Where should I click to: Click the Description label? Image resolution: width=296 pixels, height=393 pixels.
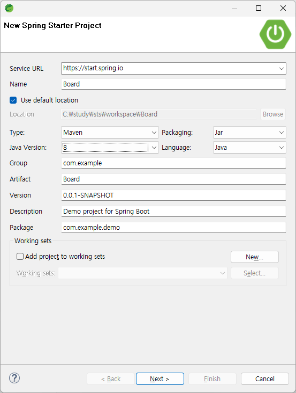coord(26,212)
